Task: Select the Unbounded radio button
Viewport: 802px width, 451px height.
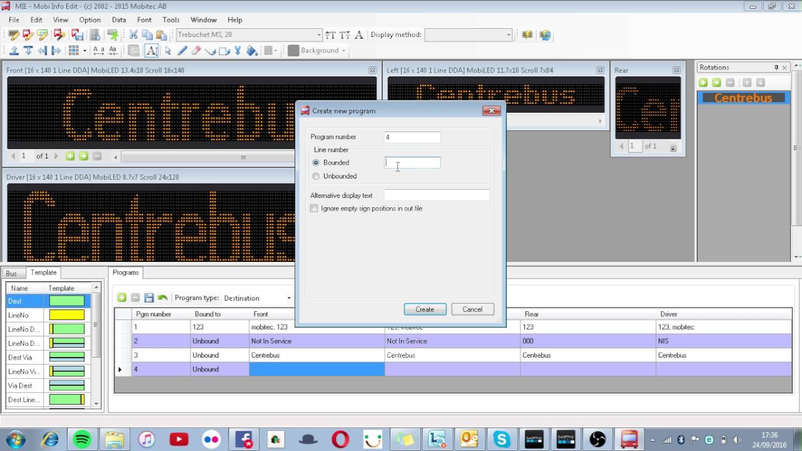Action: coord(316,177)
